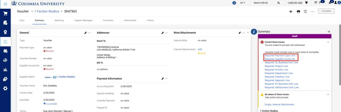This screenshot has height=112, width=341.
Task: Open General section ellipsis menu
Action: point(89,33)
